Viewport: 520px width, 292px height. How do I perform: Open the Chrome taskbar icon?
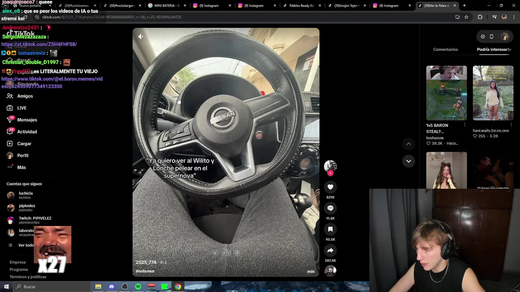click(x=178, y=287)
